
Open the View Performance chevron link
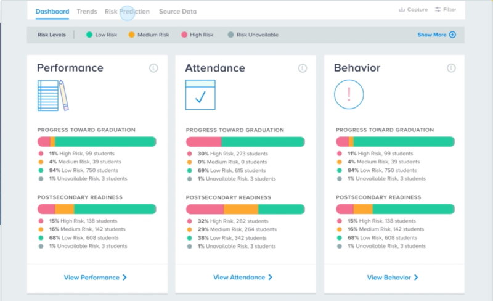click(96, 278)
